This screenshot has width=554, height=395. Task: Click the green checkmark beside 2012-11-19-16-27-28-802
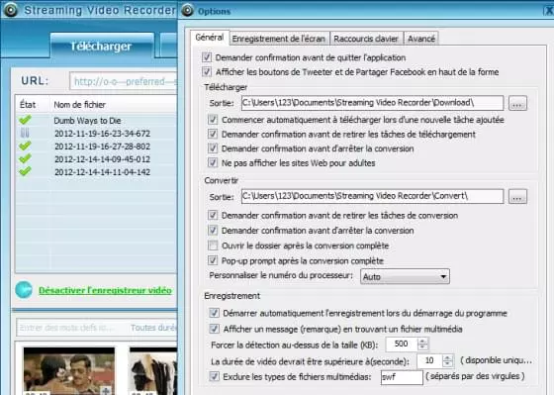click(x=25, y=146)
